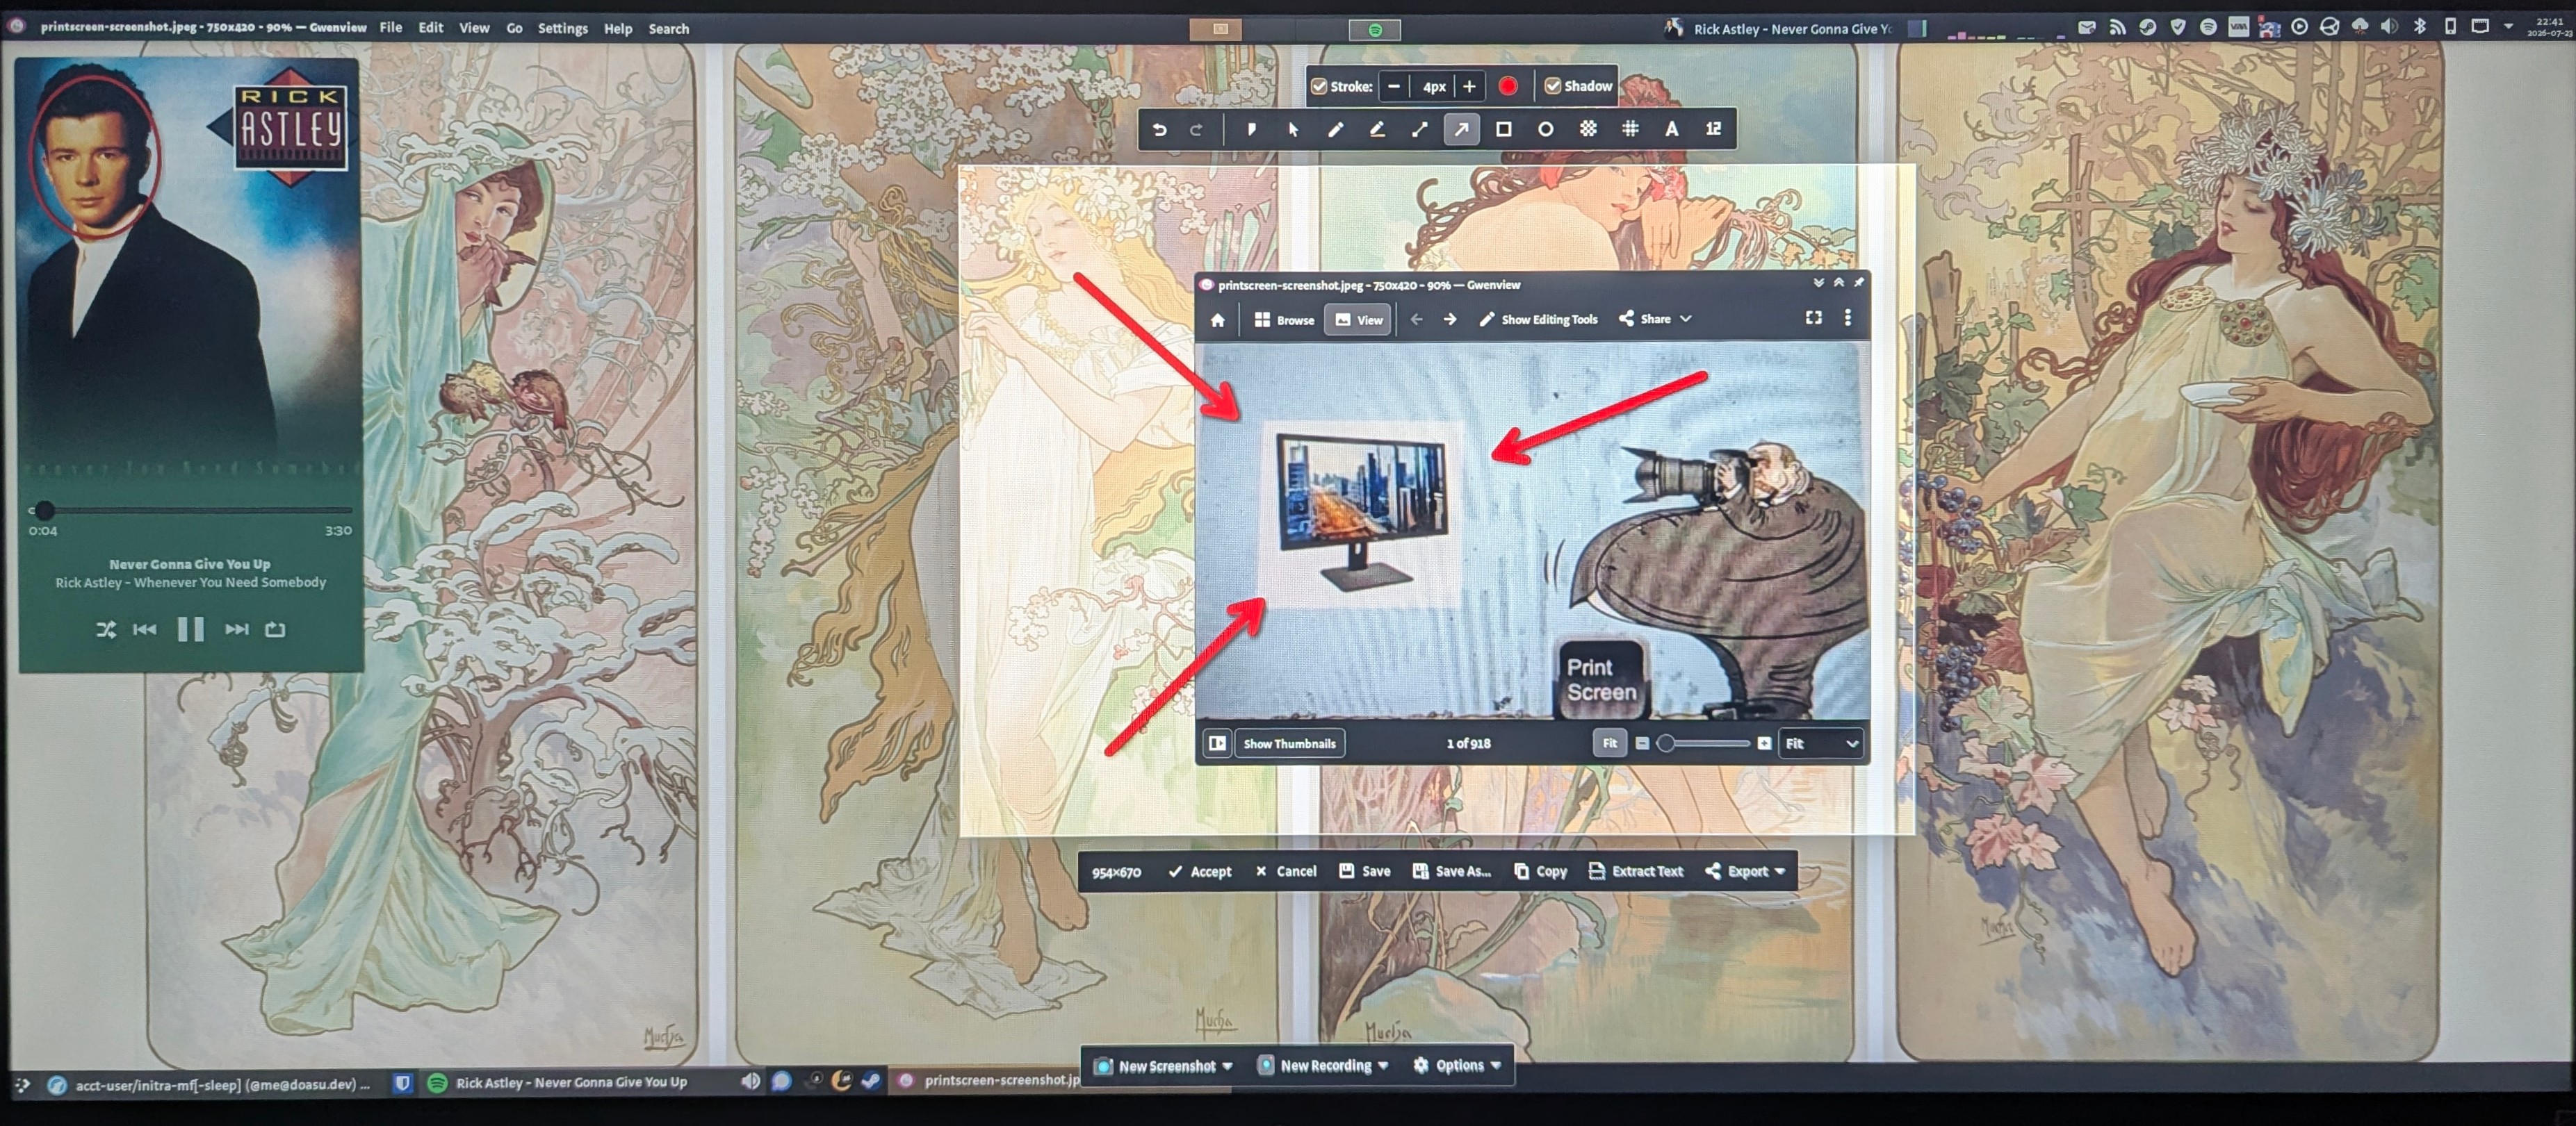The height and width of the screenshot is (1126, 2576).
Task: Open Steam tray icon
Action: (x=2147, y=28)
